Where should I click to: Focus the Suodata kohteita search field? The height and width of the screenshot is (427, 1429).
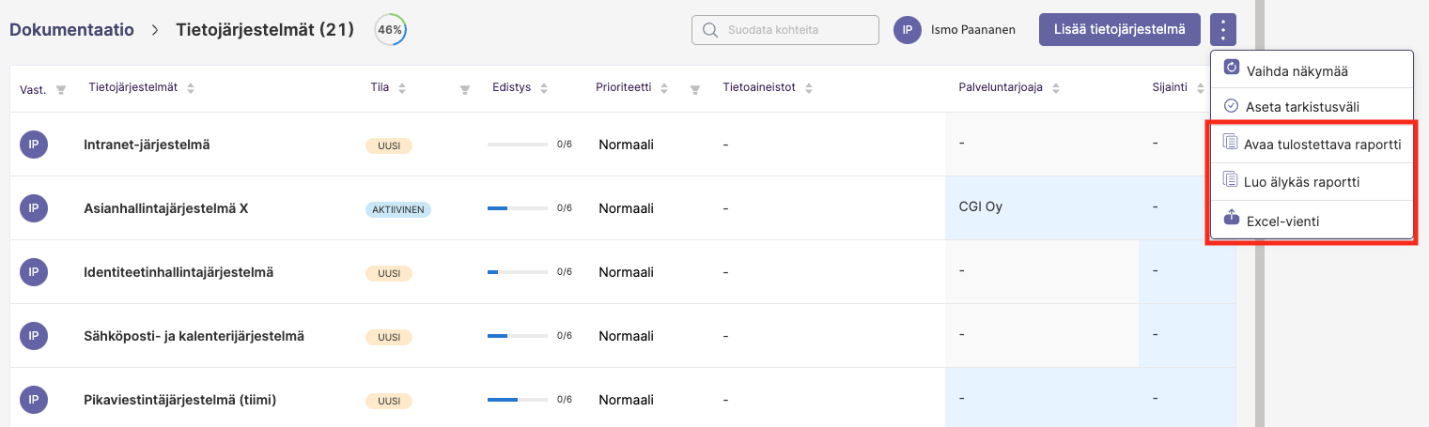pyautogui.click(x=785, y=30)
